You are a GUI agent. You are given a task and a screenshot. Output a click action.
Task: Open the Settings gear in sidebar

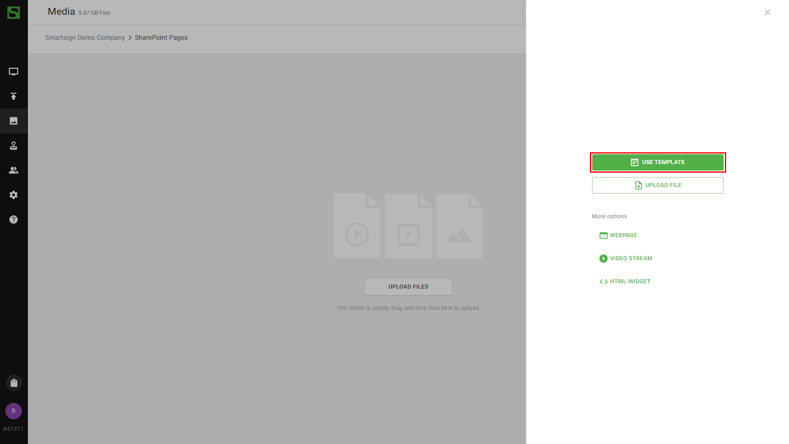tap(14, 195)
